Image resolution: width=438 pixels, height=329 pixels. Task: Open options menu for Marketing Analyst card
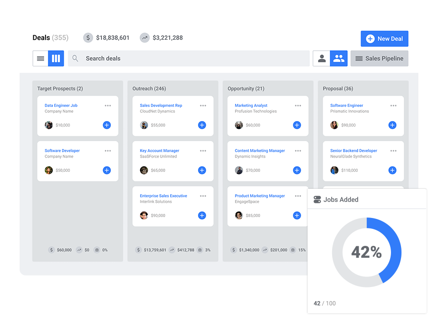[x=298, y=106]
